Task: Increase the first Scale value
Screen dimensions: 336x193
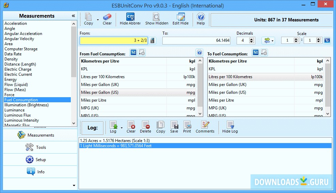Action: [296, 39]
